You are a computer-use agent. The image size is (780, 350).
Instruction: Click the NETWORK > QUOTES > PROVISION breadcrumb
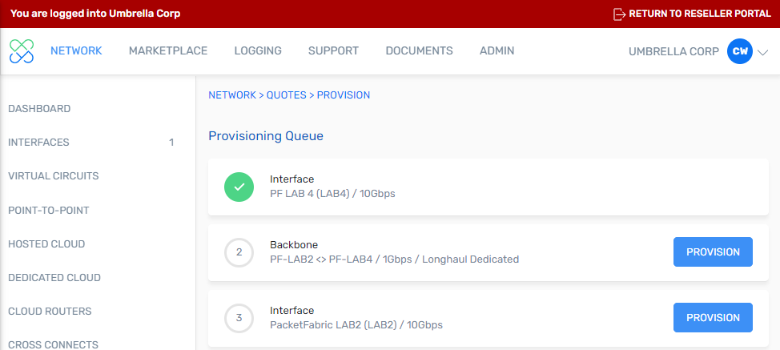(289, 95)
